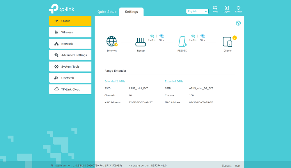
Task: Open the help question mark icon
Action: point(238,23)
